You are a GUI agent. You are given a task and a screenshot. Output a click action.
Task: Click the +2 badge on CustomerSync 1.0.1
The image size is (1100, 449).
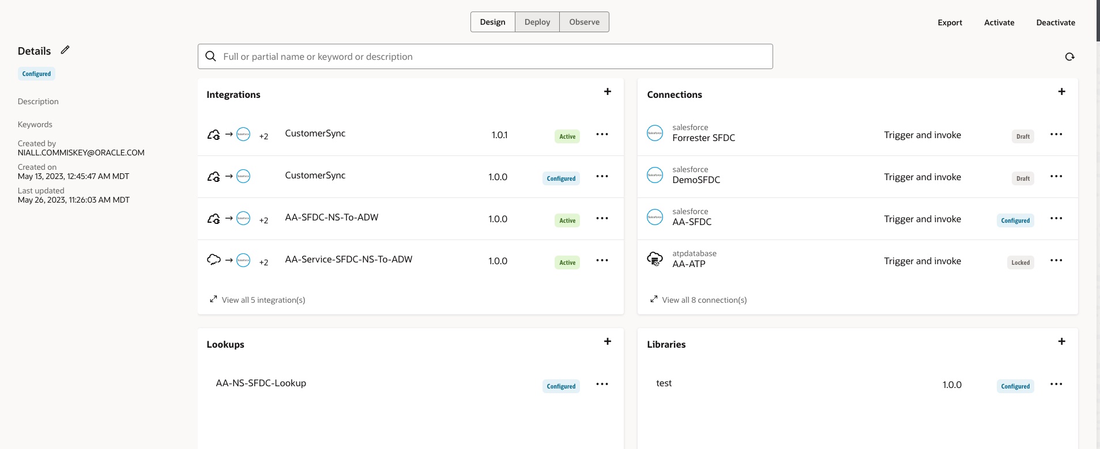point(263,136)
